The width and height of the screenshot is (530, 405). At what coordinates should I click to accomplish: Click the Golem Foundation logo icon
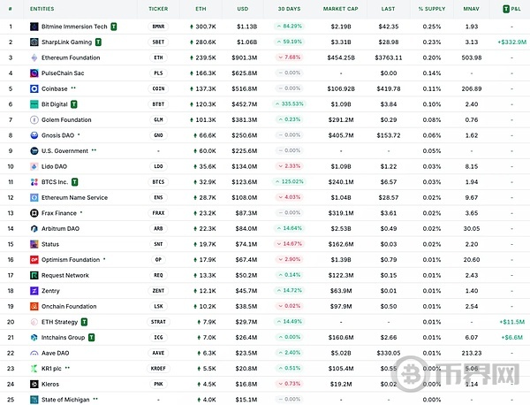coord(34,119)
